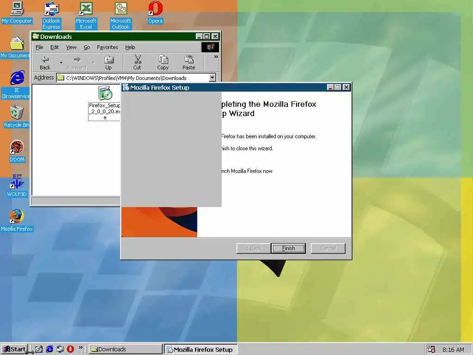This screenshot has width=473, height=355.
Task: Open the Outlook Express desktop shortcut
Action: point(51,15)
